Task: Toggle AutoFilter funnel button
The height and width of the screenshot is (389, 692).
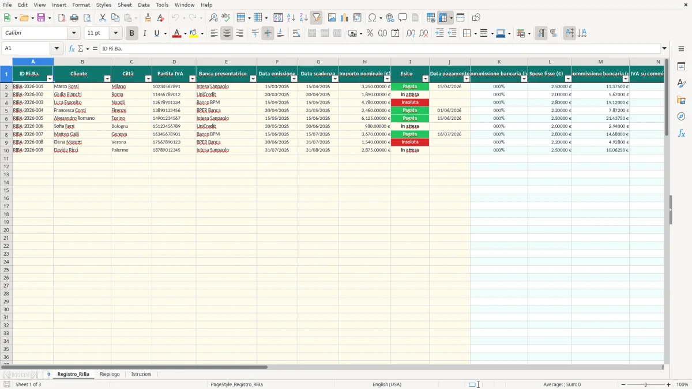Action: pyautogui.click(x=316, y=18)
